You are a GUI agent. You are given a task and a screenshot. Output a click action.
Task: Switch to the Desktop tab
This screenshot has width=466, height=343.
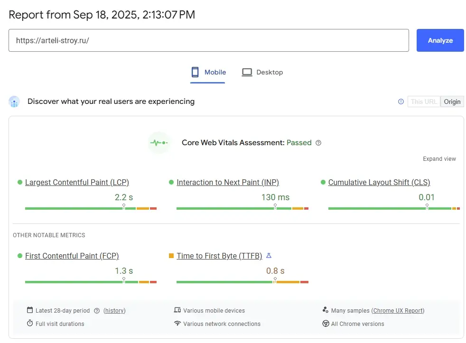262,72
